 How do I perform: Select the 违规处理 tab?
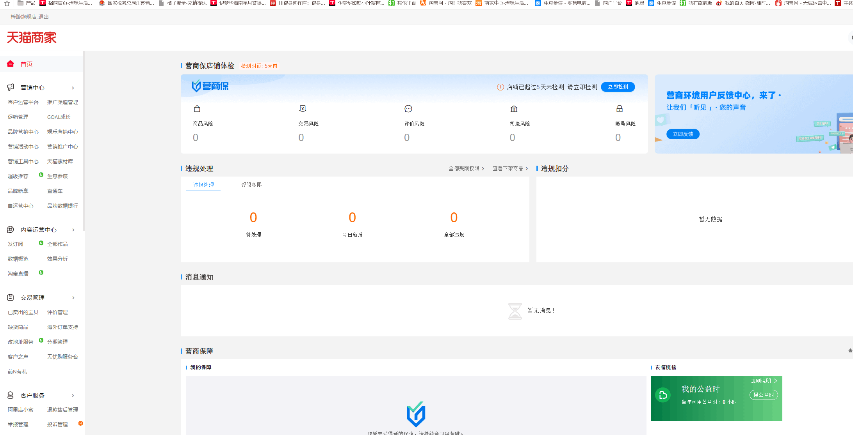click(x=203, y=185)
